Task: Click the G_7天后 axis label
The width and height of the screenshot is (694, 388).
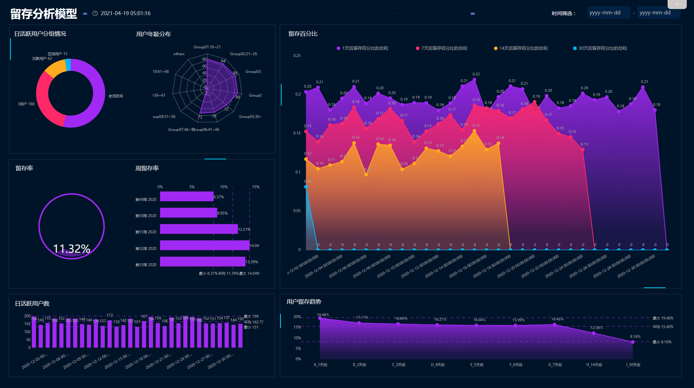Action: coord(555,365)
